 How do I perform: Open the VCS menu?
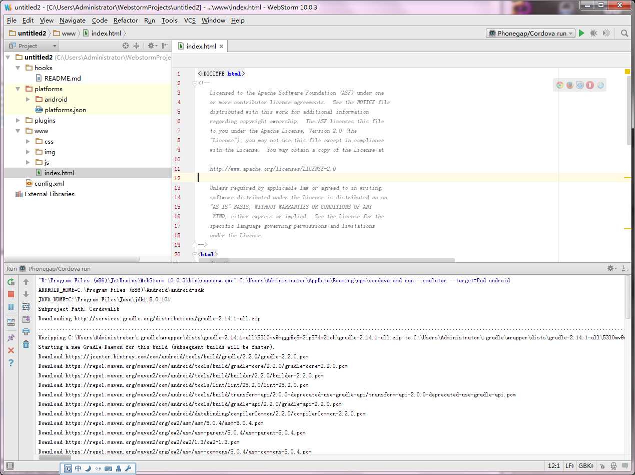(190, 21)
